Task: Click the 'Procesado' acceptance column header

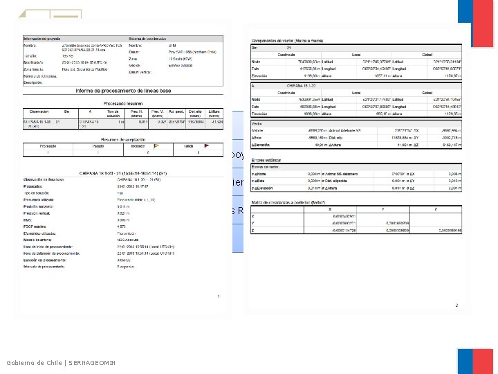Action: 48,146
